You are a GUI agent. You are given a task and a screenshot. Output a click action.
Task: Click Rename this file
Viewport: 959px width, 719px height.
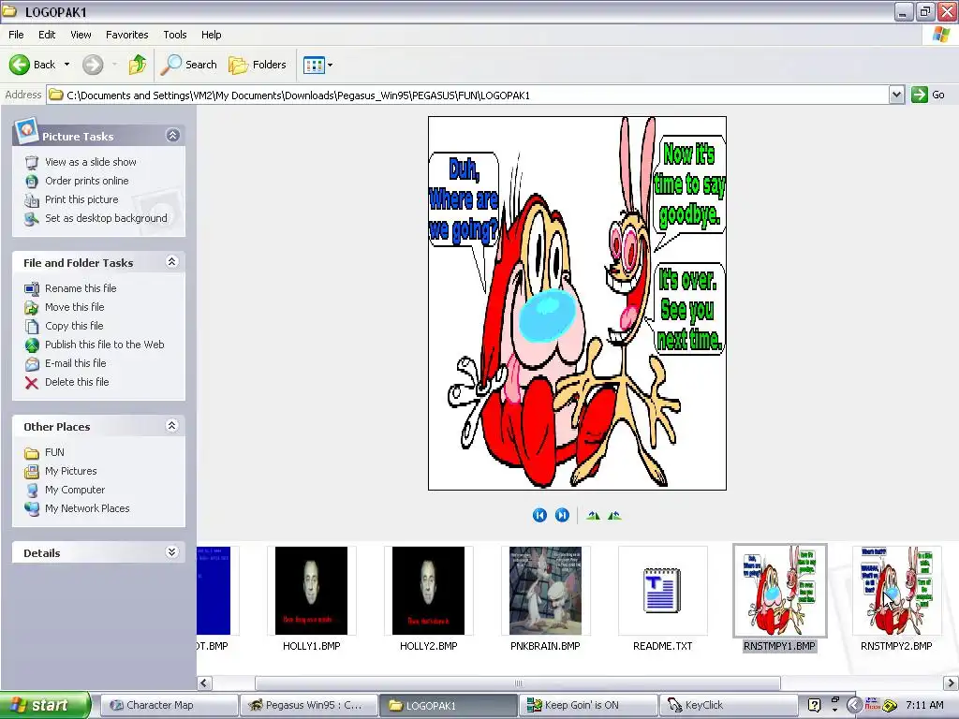pyautogui.click(x=81, y=288)
